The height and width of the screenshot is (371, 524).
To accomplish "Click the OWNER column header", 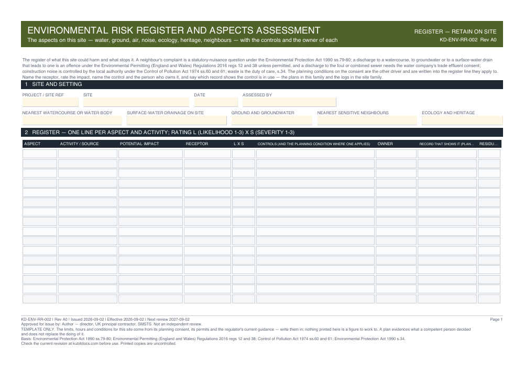I will click(x=385, y=144).
